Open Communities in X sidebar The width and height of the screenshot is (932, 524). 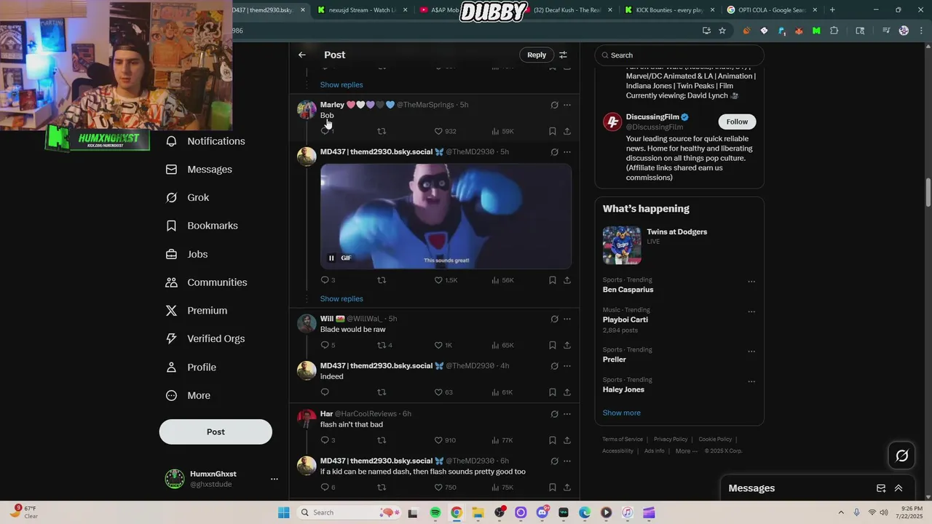(x=206, y=282)
